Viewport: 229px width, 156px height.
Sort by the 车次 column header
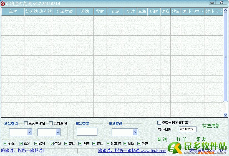[13, 11]
